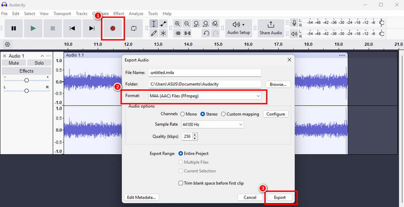
Task: Select the Multi-tool asterisk icon
Action: coord(163,33)
